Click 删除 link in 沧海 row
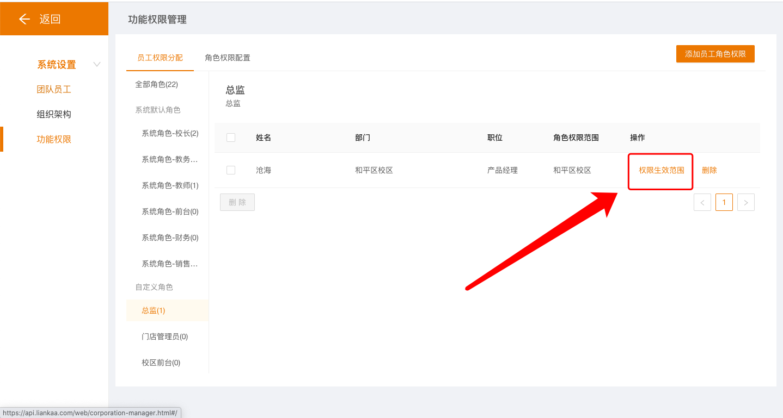Viewport: 783px width, 418px height. (709, 170)
